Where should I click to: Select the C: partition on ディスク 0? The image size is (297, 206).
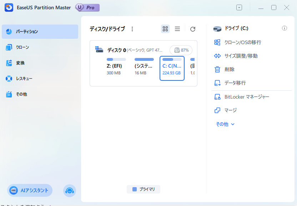[x=172, y=69]
